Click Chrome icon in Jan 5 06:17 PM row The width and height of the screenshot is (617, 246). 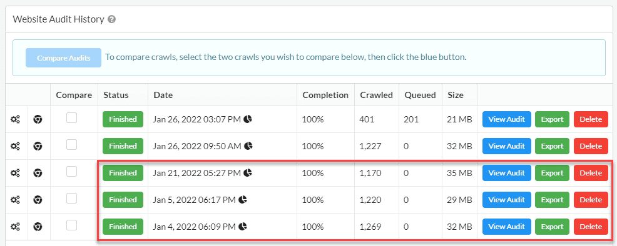click(38, 200)
